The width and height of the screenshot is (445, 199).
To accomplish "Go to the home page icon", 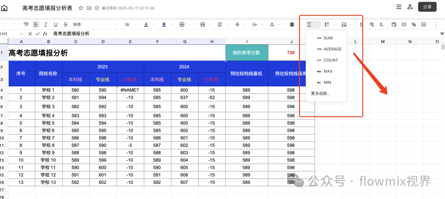I will tap(4, 8).
